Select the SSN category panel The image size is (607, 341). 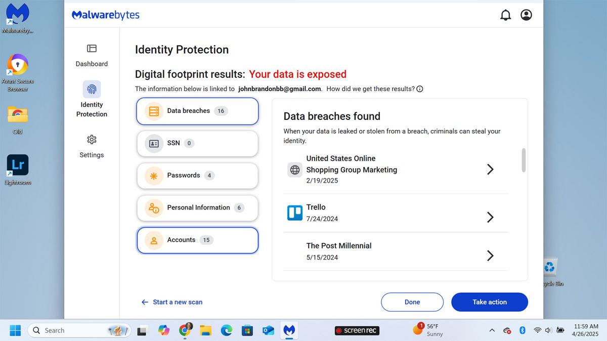[197, 143]
